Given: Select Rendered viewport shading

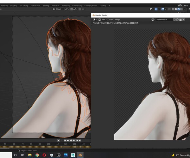Looking at the screenshot, I should [181, 9].
